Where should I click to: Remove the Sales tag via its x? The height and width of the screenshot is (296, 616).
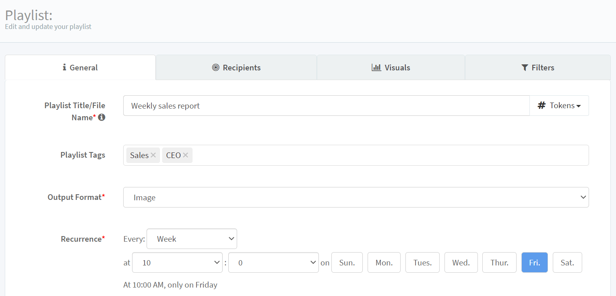click(153, 155)
